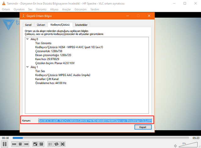201x148 pixels.
Task: Click cone icon in Geçerli Ortam Bilgisi dialog
Action: 24,16
